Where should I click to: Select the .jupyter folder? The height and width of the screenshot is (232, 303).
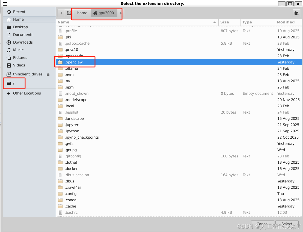(179, 125)
